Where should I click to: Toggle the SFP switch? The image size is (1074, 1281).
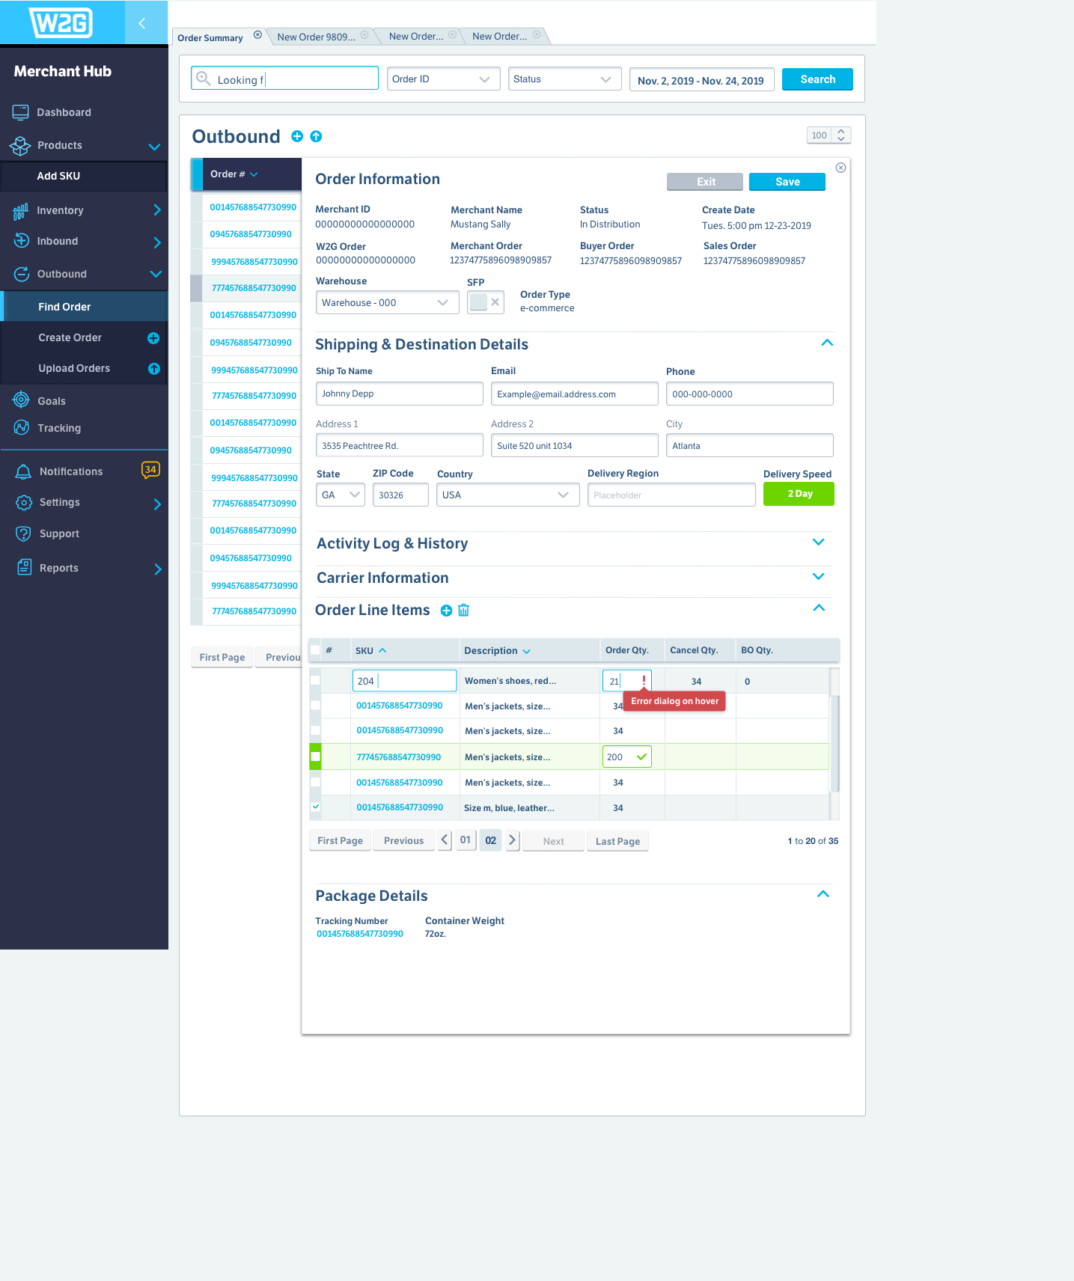[x=485, y=302]
